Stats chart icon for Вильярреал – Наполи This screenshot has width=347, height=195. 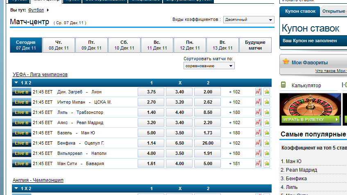pyautogui.click(x=258, y=153)
